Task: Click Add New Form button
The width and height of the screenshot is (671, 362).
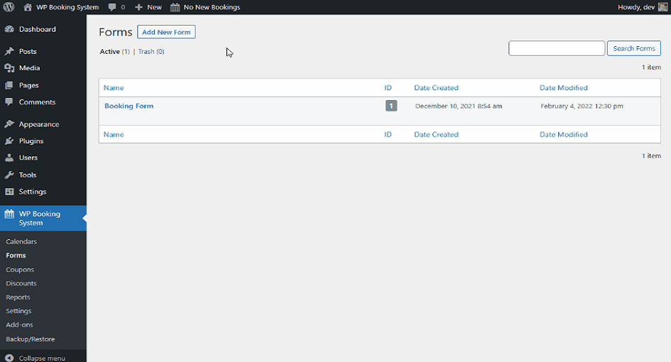Action: coord(166,32)
